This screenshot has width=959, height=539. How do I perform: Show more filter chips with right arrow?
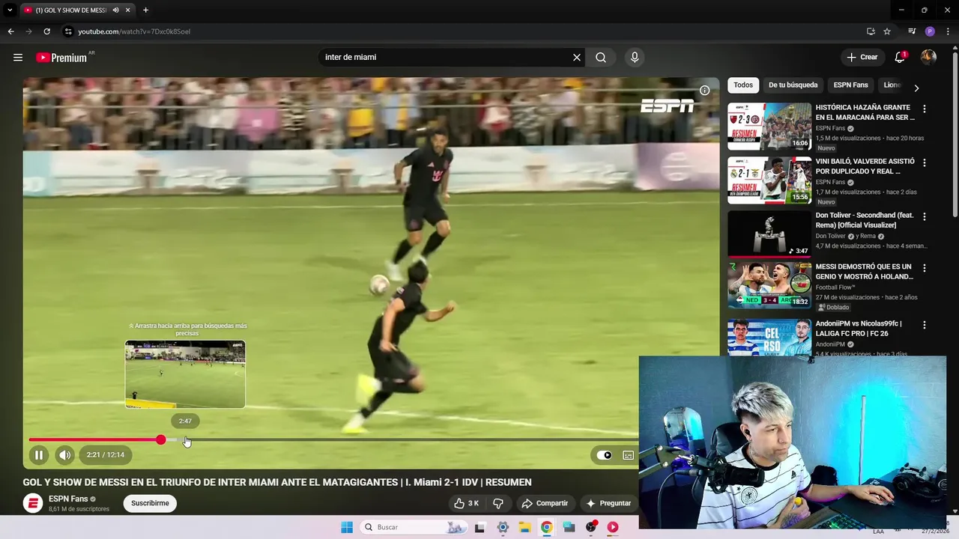coord(916,88)
